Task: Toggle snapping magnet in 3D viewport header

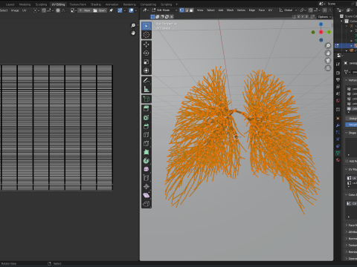Action: pyautogui.click(x=311, y=10)
